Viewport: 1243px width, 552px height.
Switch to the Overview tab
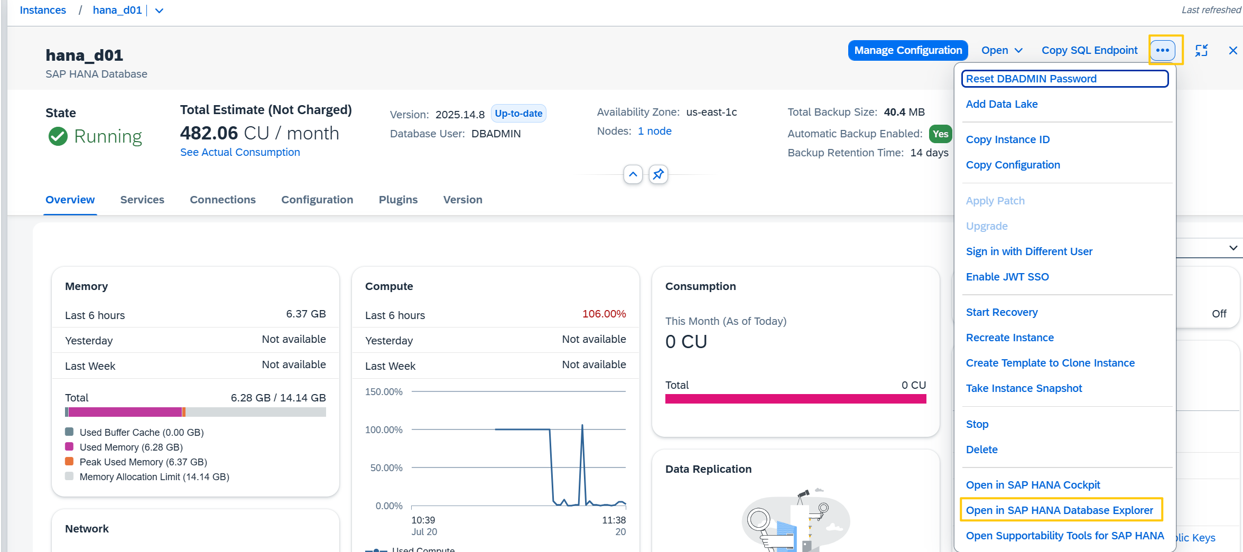point(70,200)
